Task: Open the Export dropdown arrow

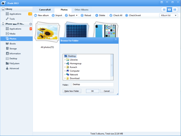Action: (77, 15)
